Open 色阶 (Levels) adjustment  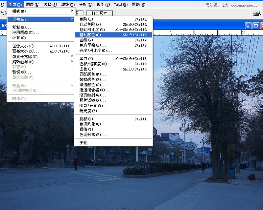(x=113, y=19)
